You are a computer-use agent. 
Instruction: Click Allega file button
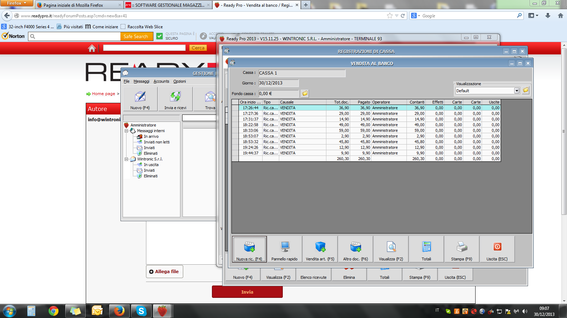coord(164,271)
